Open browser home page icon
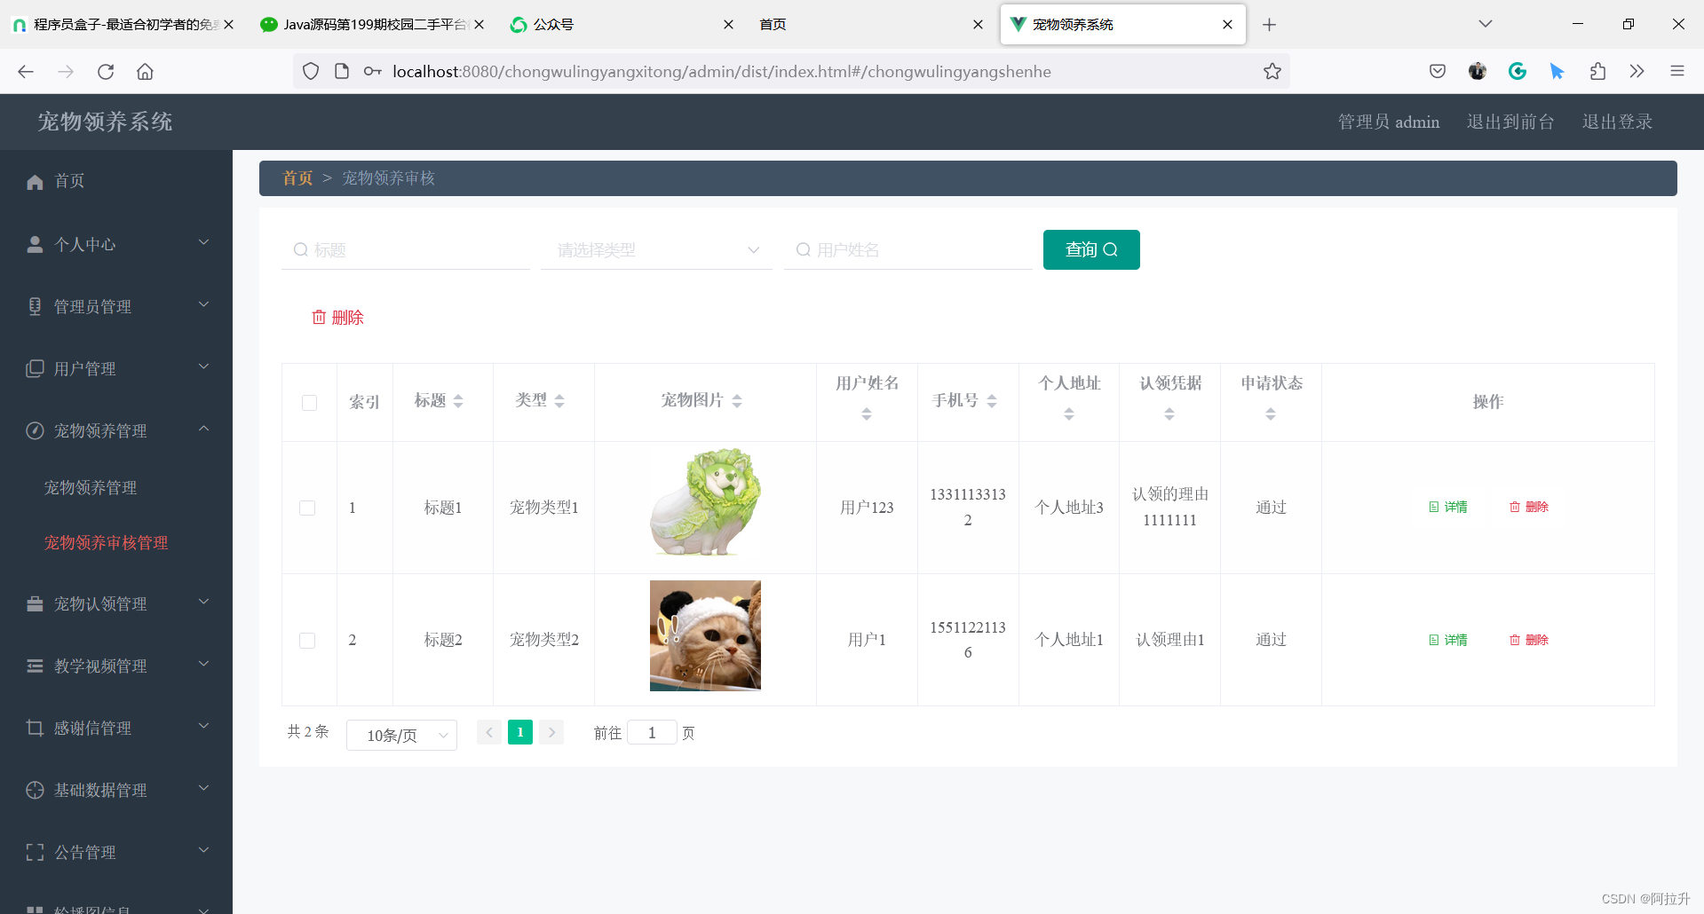The height and width of the screenshot is (914, 1704). tap(145, 72)
